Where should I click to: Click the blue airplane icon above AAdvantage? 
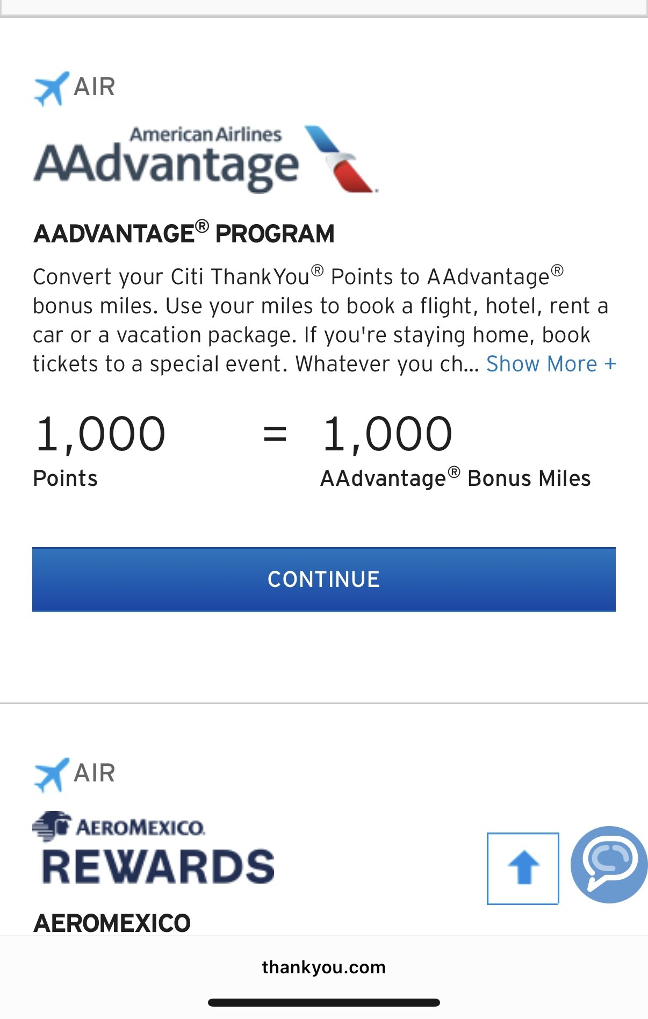pos(51,88)
